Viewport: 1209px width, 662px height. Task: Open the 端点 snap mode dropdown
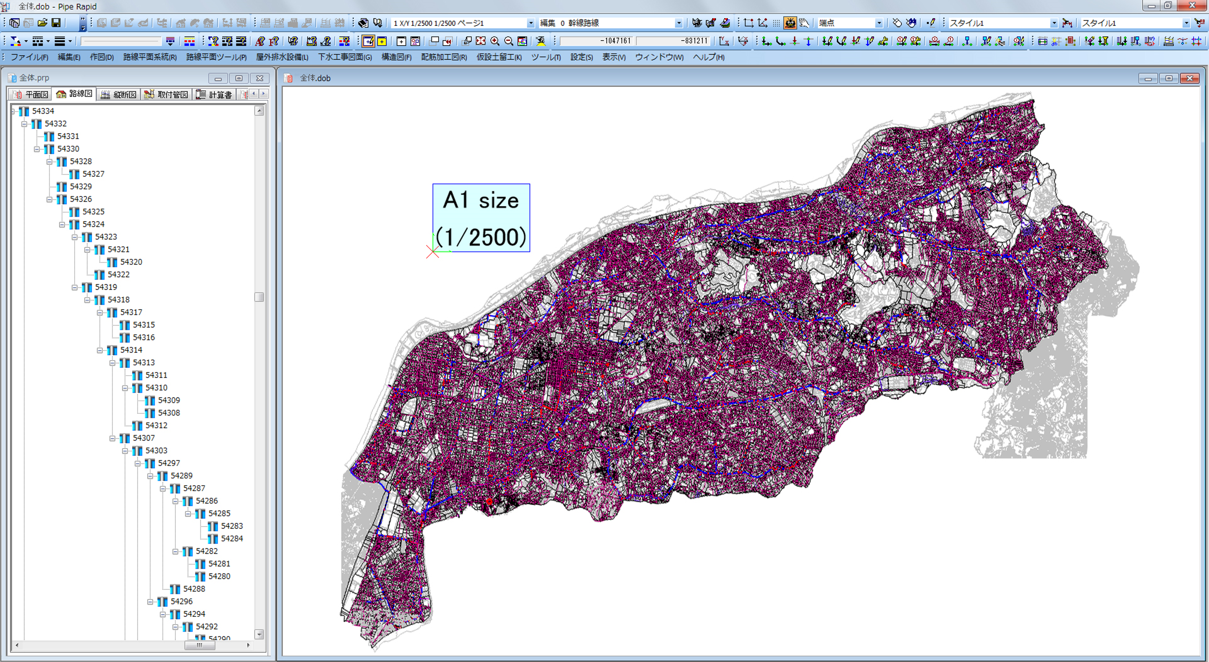(x=879, y=23)
